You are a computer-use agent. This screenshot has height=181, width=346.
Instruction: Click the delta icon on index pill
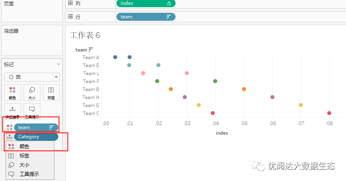168,3
